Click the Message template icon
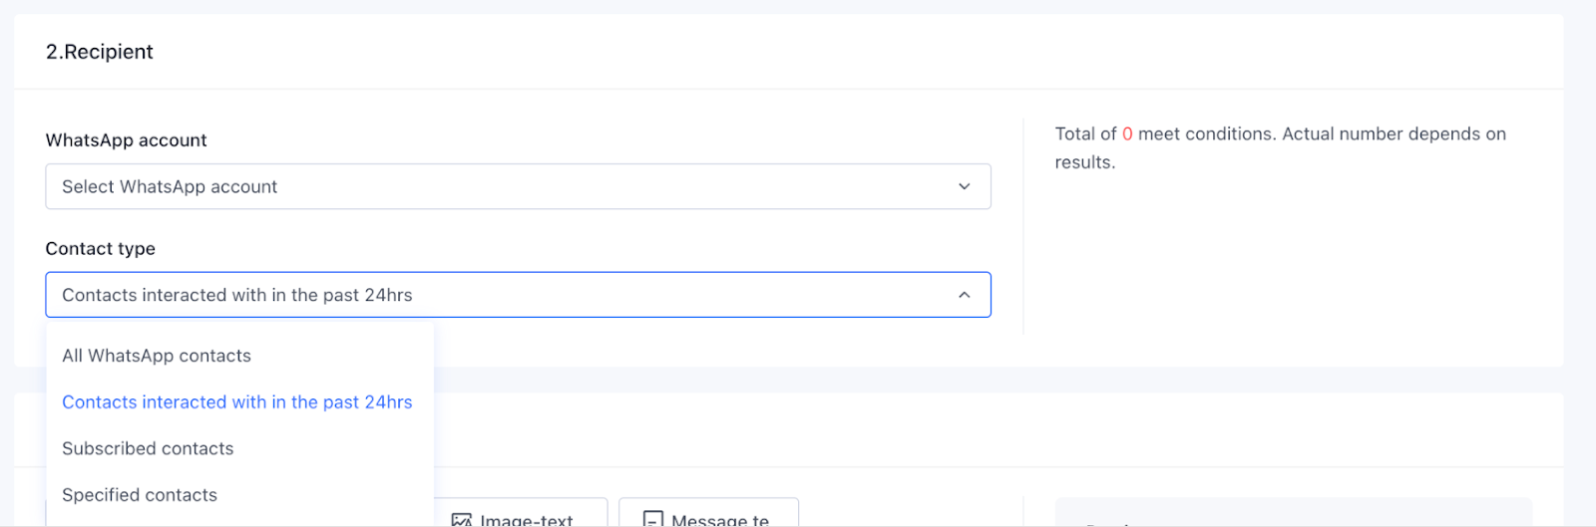Image resolution: width=1596 pixels, height=527 pixels. pos(653,520)
